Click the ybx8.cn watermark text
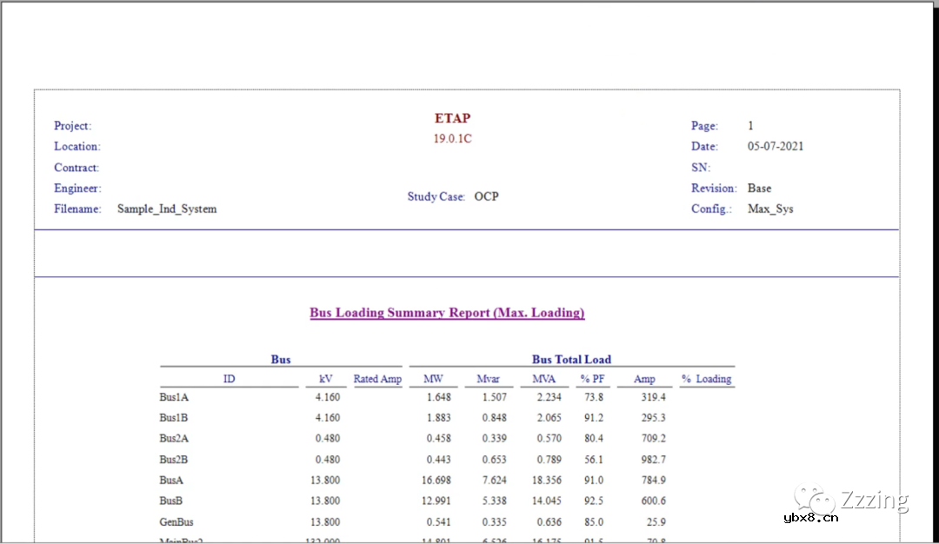939x544 pixels. [x=810, y=519]
